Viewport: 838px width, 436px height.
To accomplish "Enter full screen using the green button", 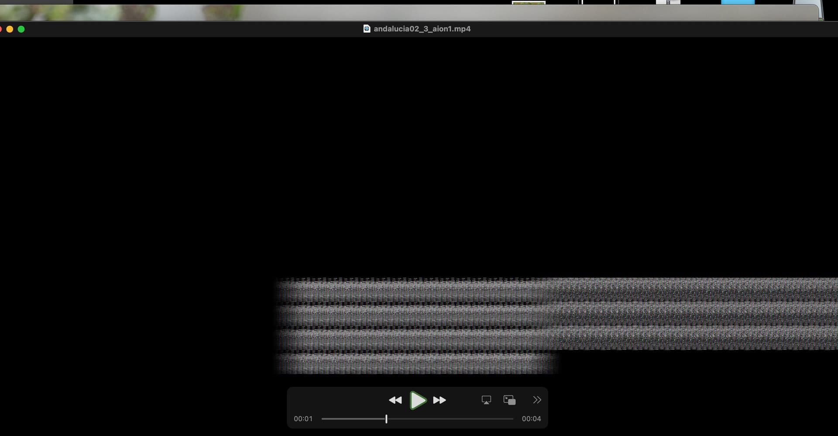I will point(21,29).
